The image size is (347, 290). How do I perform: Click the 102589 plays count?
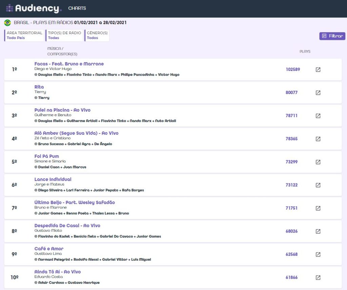(293, 70)
